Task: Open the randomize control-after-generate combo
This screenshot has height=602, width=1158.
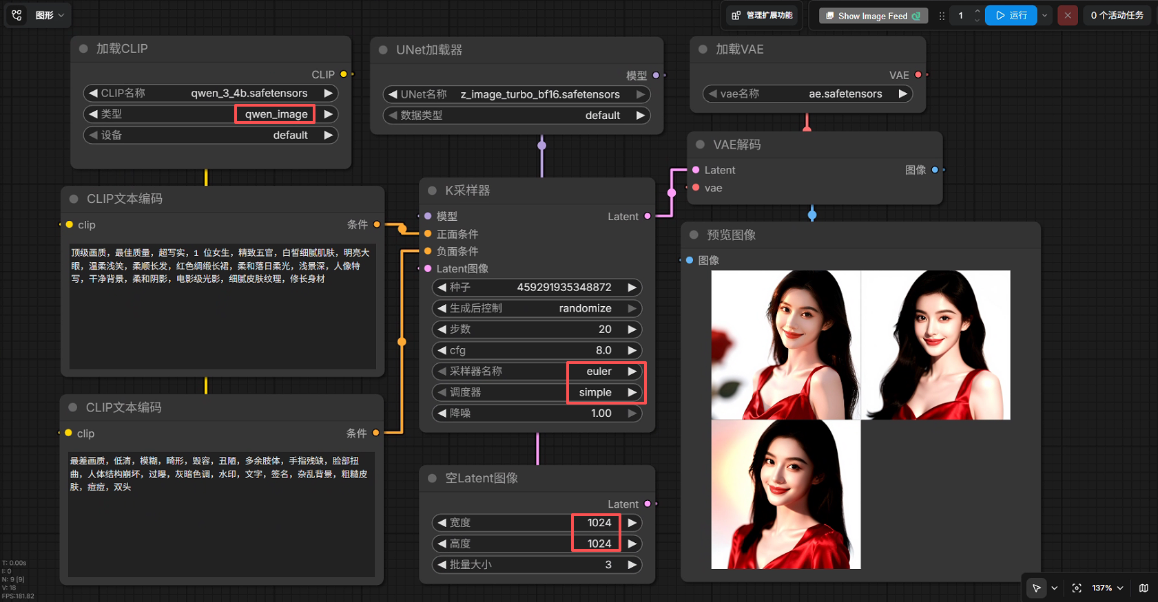Action: pyautogui.click(x=537, y=308)
